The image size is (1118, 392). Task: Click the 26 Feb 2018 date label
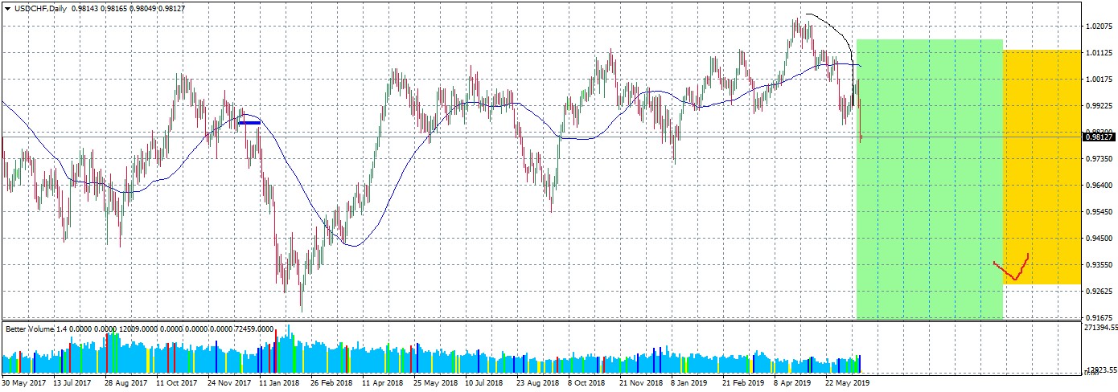[331, 384]
